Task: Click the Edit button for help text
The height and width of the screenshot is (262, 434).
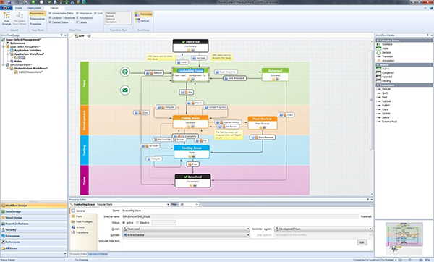Action: pos(362,242)
